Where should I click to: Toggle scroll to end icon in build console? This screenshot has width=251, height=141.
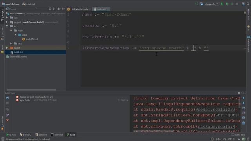coord(244,113)
